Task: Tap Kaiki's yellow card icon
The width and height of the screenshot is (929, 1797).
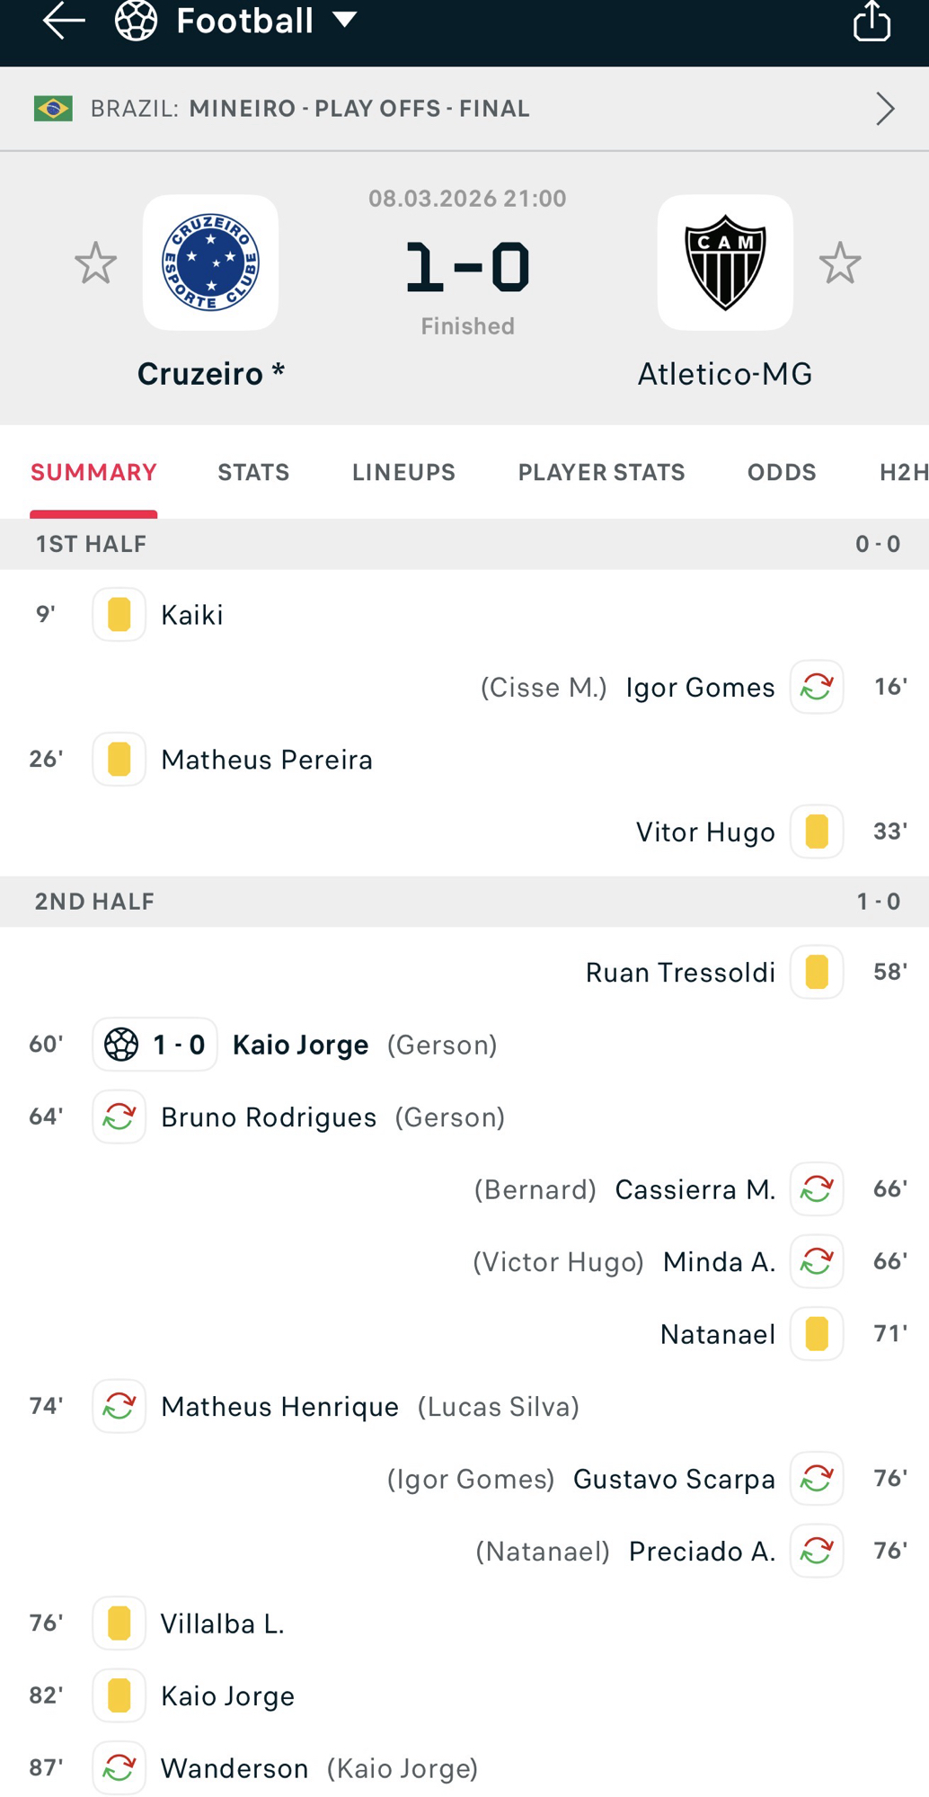Action: (119, 615)
